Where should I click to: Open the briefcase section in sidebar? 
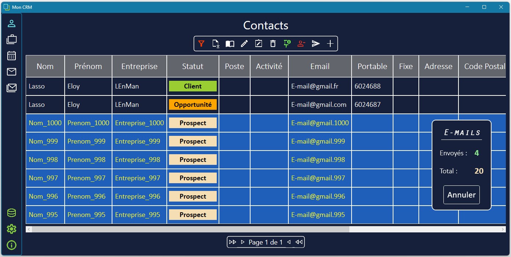pyautogui.click(x=12, y=39)
